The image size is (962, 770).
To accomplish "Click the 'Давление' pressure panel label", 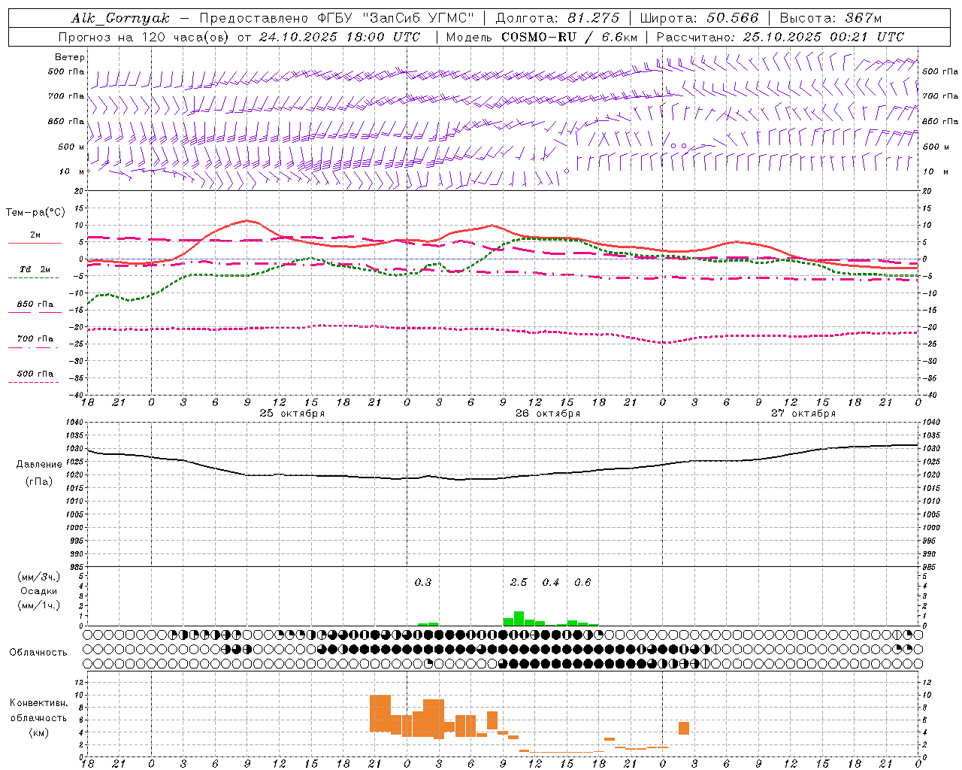I will pyautogui.click(x=39, y=465).
